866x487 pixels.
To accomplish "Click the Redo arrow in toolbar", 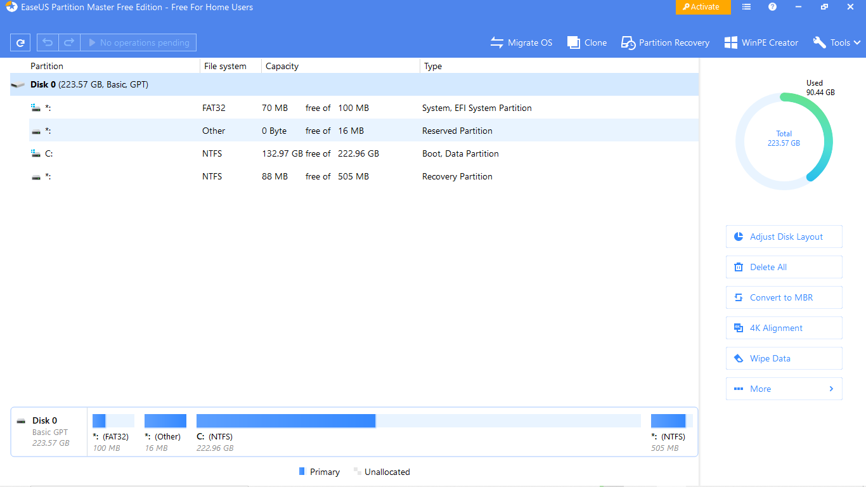I will point(69,42).
